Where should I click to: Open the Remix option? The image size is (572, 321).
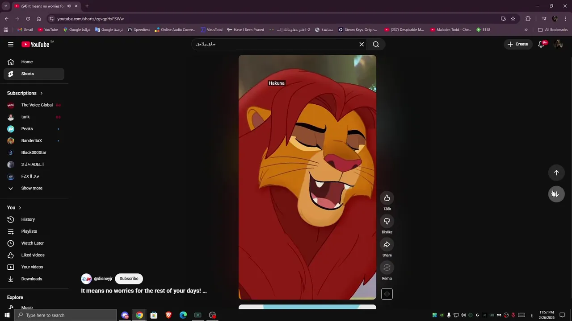coord(387,267)
